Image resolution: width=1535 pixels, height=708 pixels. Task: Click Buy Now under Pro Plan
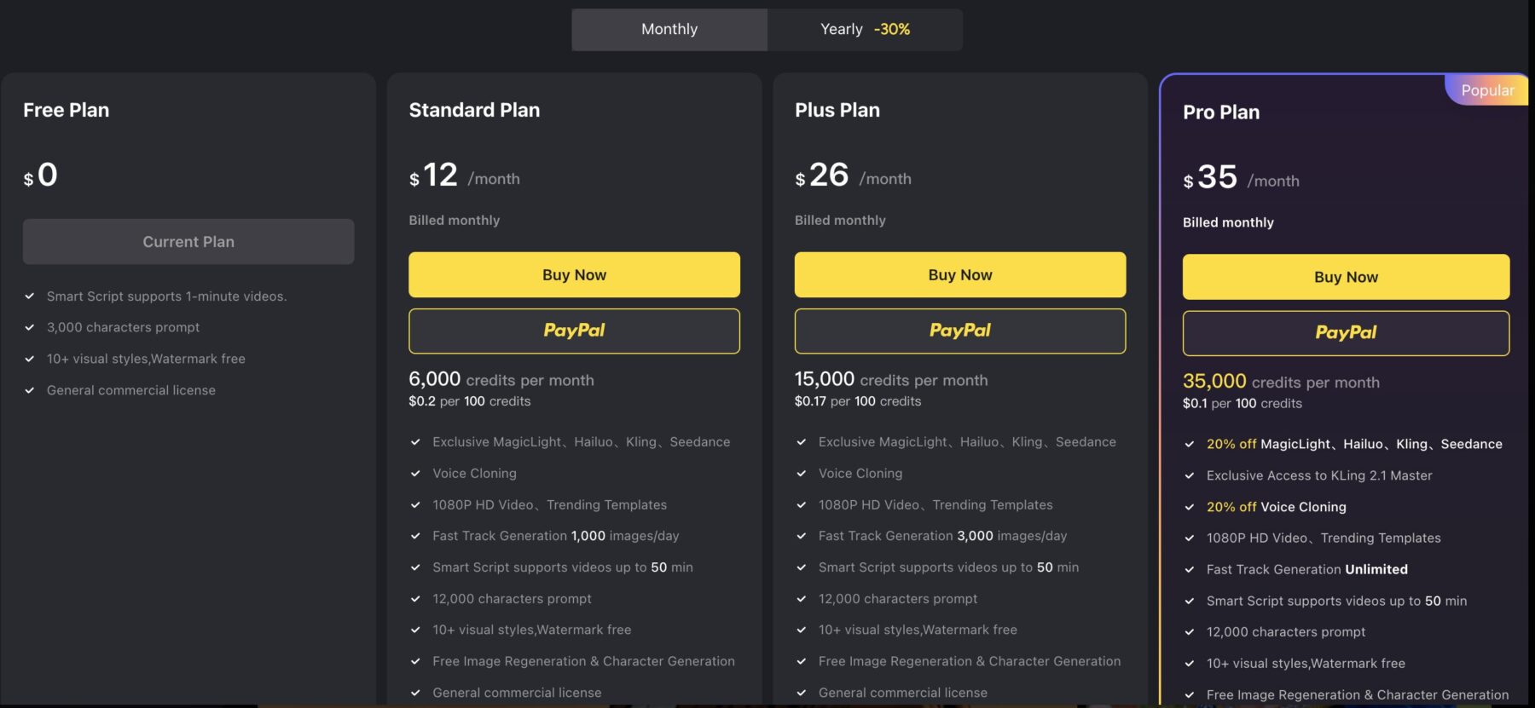[1346, 277]
